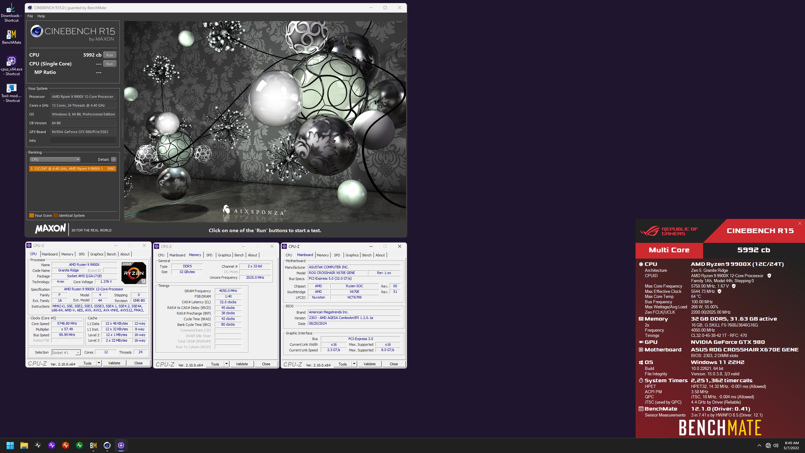
Task: Open the Mainboard tab in the CPU-Z CPU window
Action: click(x=50, y=254)
